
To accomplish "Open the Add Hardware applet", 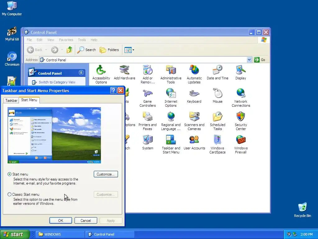I will tap(124, 72).
